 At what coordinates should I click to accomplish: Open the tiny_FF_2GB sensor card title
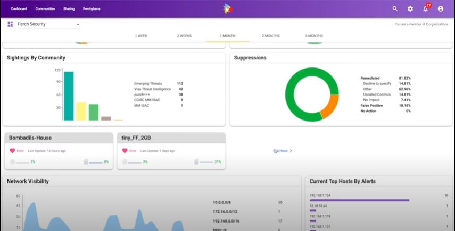click(136, 138)
